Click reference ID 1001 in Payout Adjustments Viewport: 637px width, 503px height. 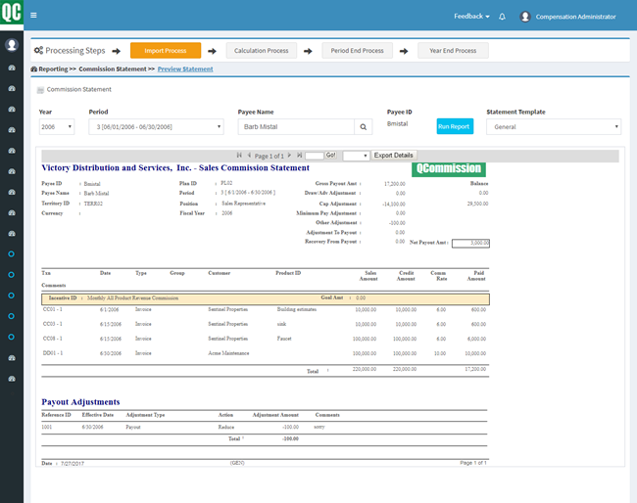click(47, 427)
